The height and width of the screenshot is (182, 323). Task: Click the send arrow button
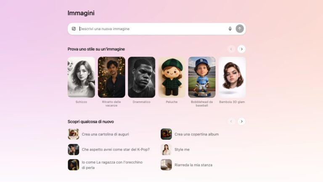click(240, 29)
